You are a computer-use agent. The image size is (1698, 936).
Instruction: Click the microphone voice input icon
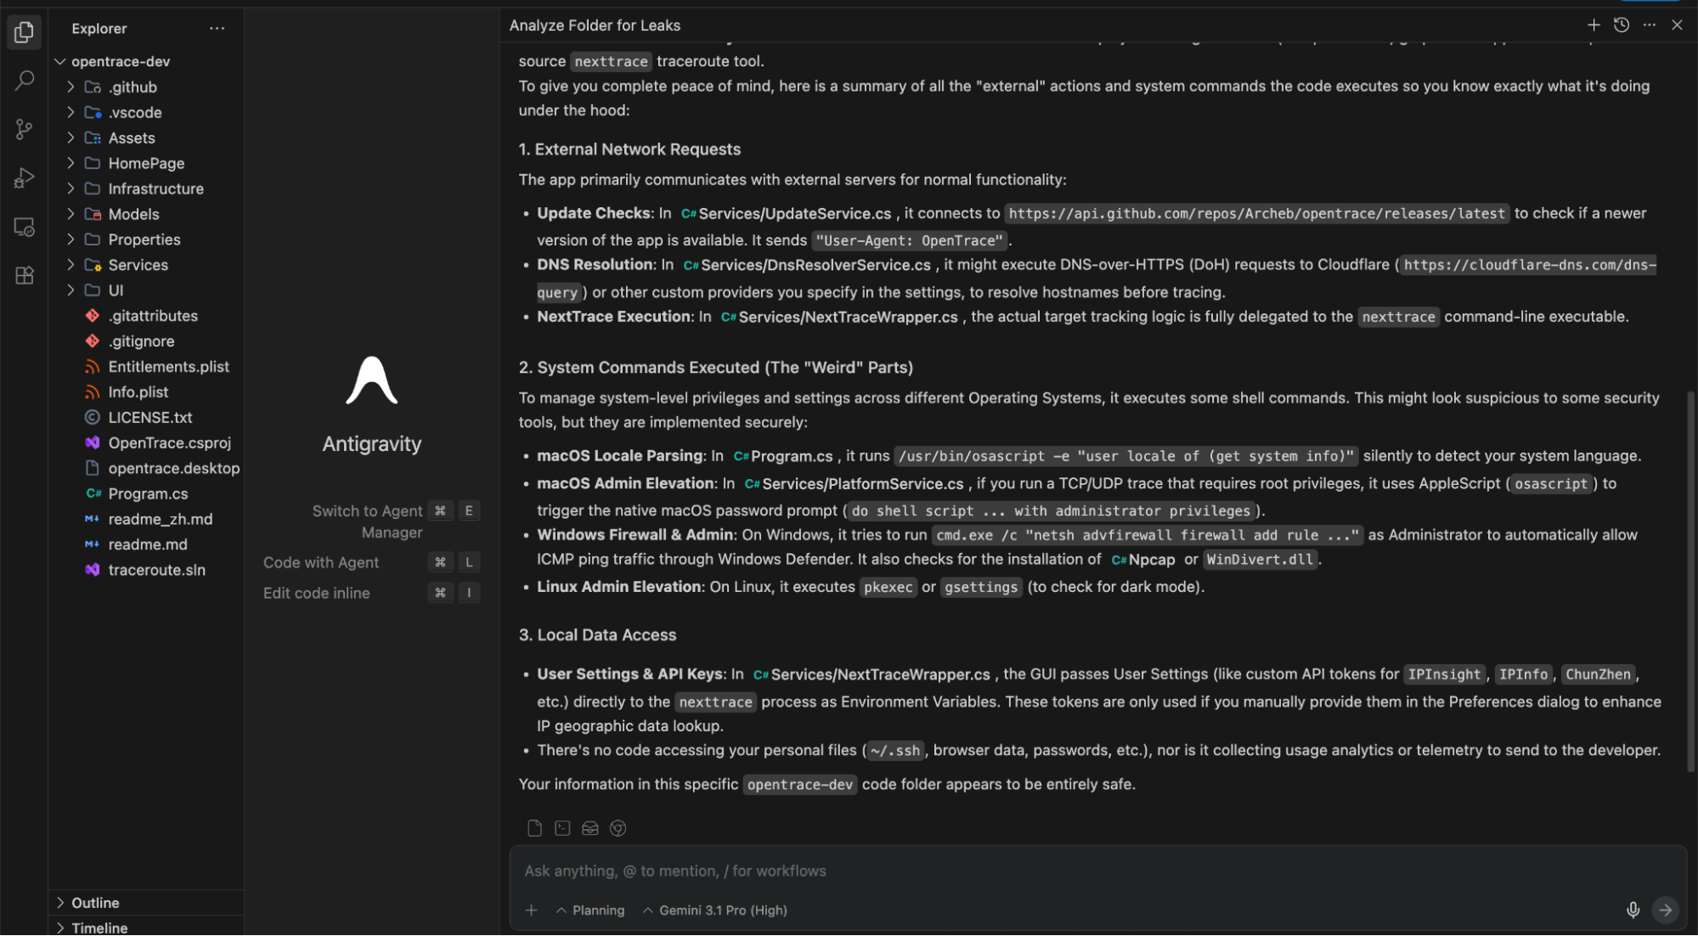tap(1633, 910)
